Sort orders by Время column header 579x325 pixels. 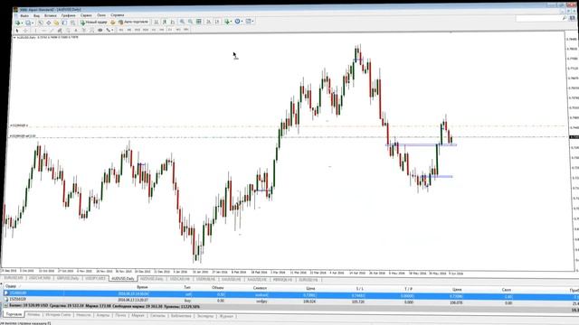pyautogui.click(x=142, y=287)
